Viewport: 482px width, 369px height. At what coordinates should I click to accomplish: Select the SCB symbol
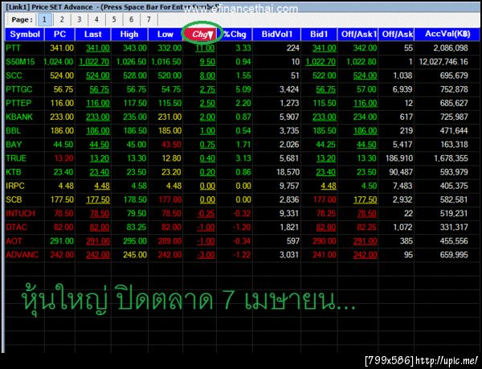[x=14, y=199]
